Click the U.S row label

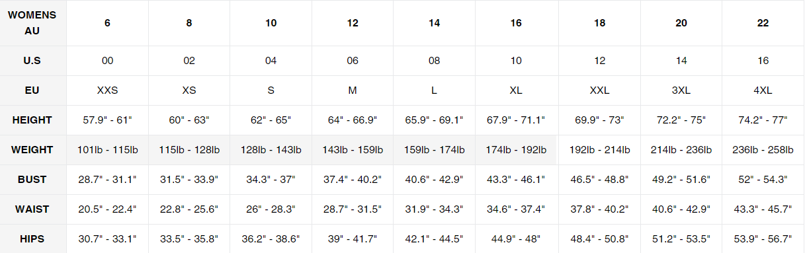point(32,60)
